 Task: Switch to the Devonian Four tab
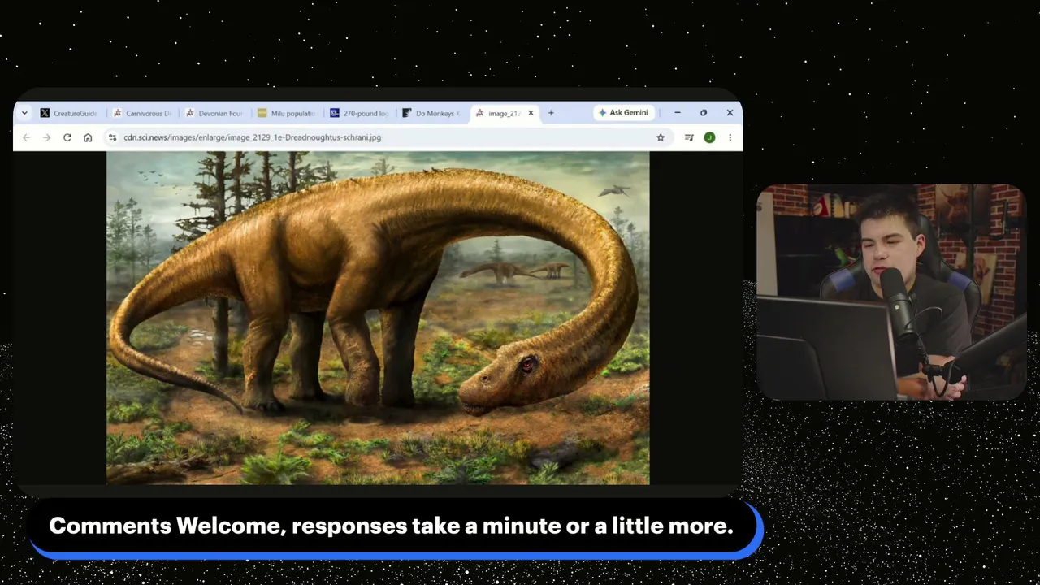[x=214, y=113]
